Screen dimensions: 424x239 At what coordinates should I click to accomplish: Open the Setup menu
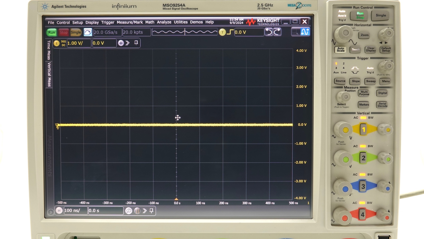click(x=78, y=23)
